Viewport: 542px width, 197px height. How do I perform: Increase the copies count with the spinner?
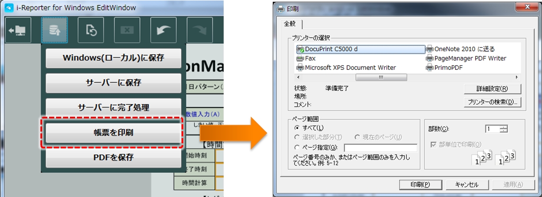(x=503, y=127)
